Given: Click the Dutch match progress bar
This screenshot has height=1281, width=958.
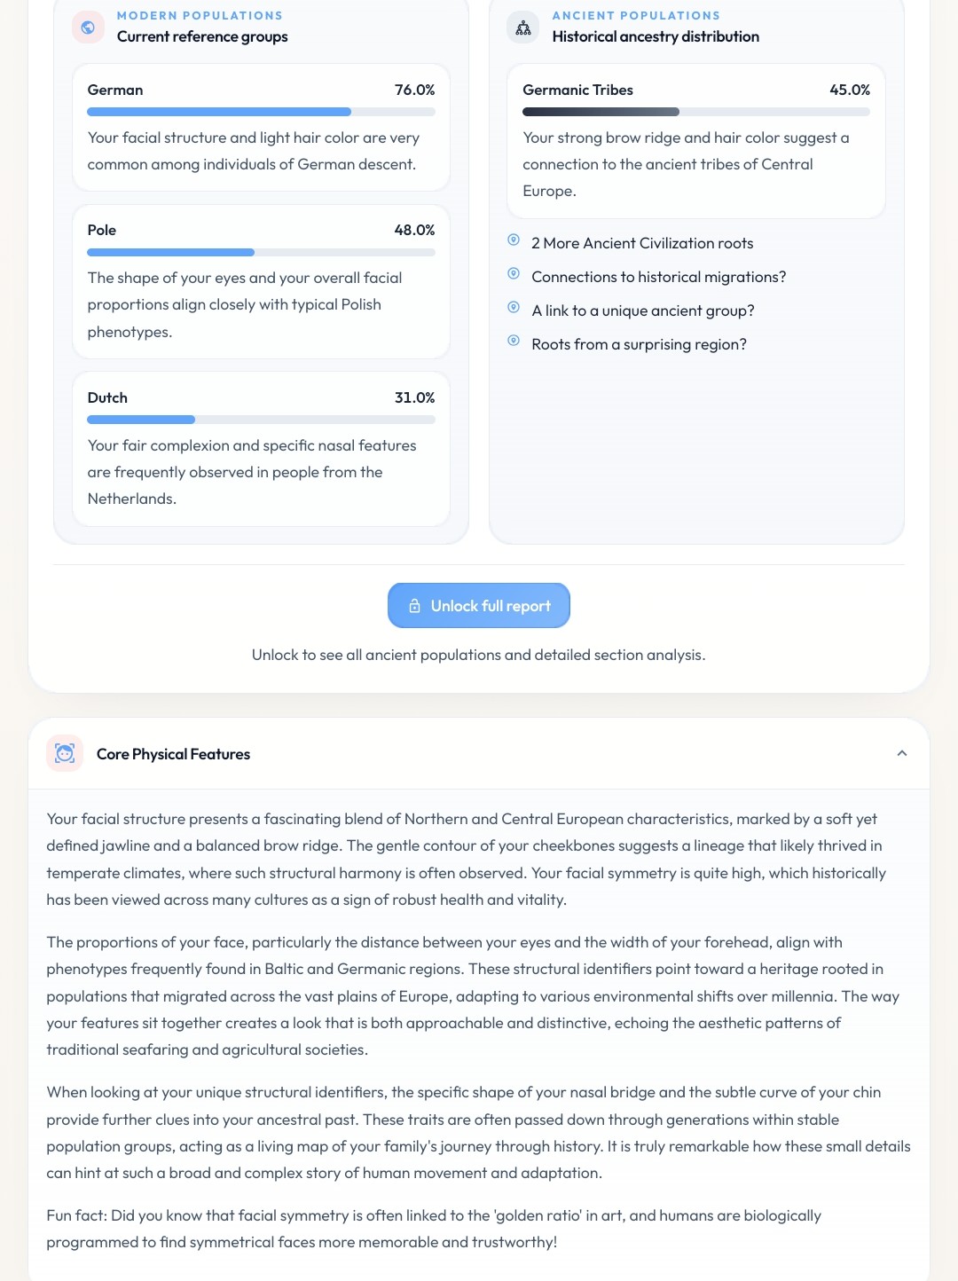Looking at the screenshot, I should [x=261, y=420].
